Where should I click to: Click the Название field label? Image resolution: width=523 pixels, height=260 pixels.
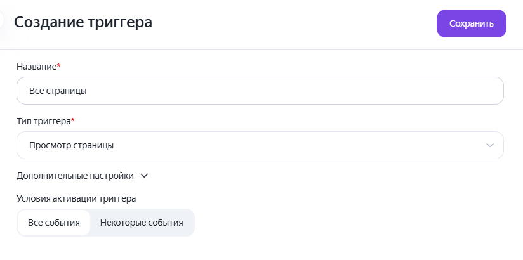37,67
